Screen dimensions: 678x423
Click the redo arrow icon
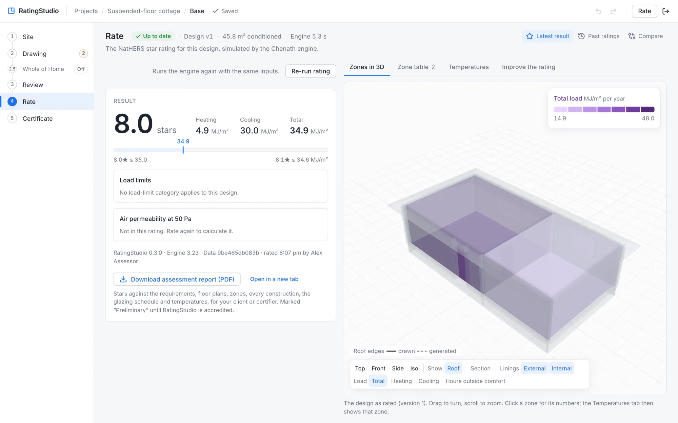pos(613,11)
